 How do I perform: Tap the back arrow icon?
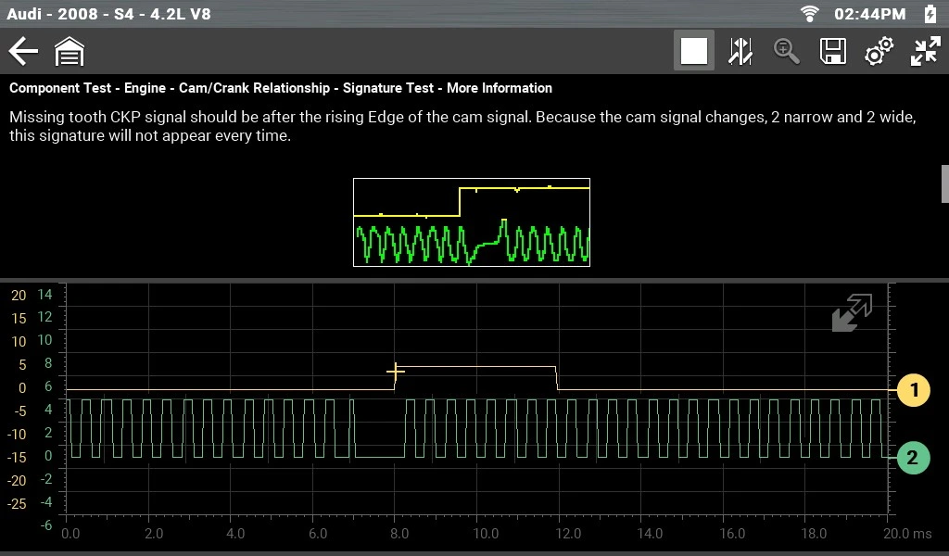pos(23,51)
